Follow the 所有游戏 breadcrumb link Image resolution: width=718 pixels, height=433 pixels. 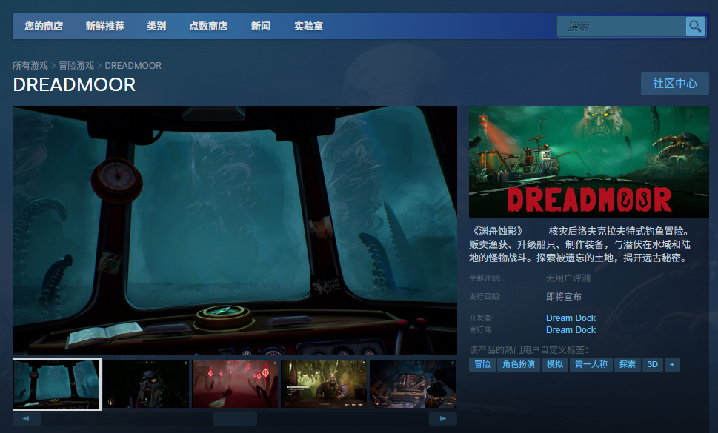pos(30,66)
